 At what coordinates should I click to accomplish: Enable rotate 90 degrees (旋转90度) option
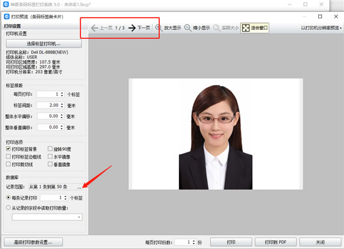[x=50, y=149]
